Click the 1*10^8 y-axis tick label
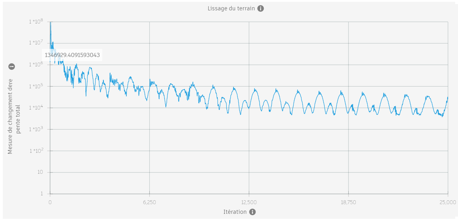Image resolution: width=458 pixels, height=221 pixels. [36, 22]
